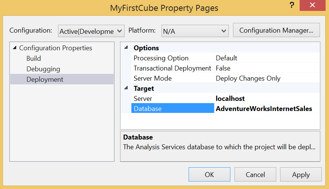
Task: Select the Deployment tree item
Action: tap(45, 79)
